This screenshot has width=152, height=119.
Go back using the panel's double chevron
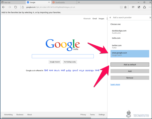[x=110, y=18]
